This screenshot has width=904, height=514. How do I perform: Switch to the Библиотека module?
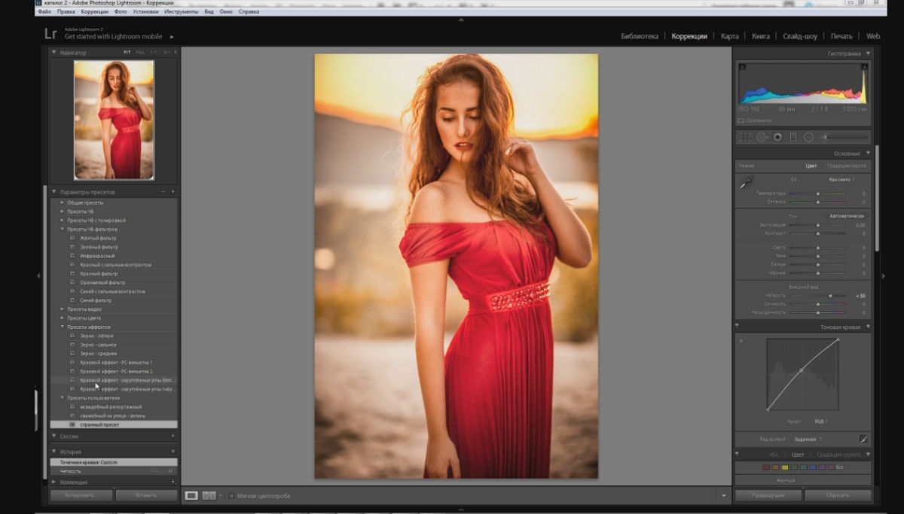tap(640, 36)
